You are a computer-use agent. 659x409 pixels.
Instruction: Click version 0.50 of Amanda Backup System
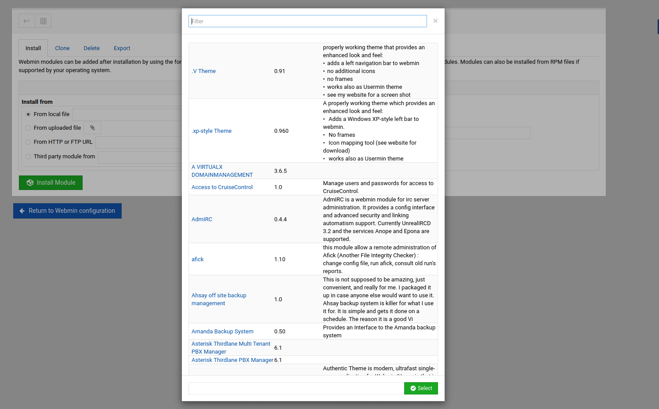[280, 332]
